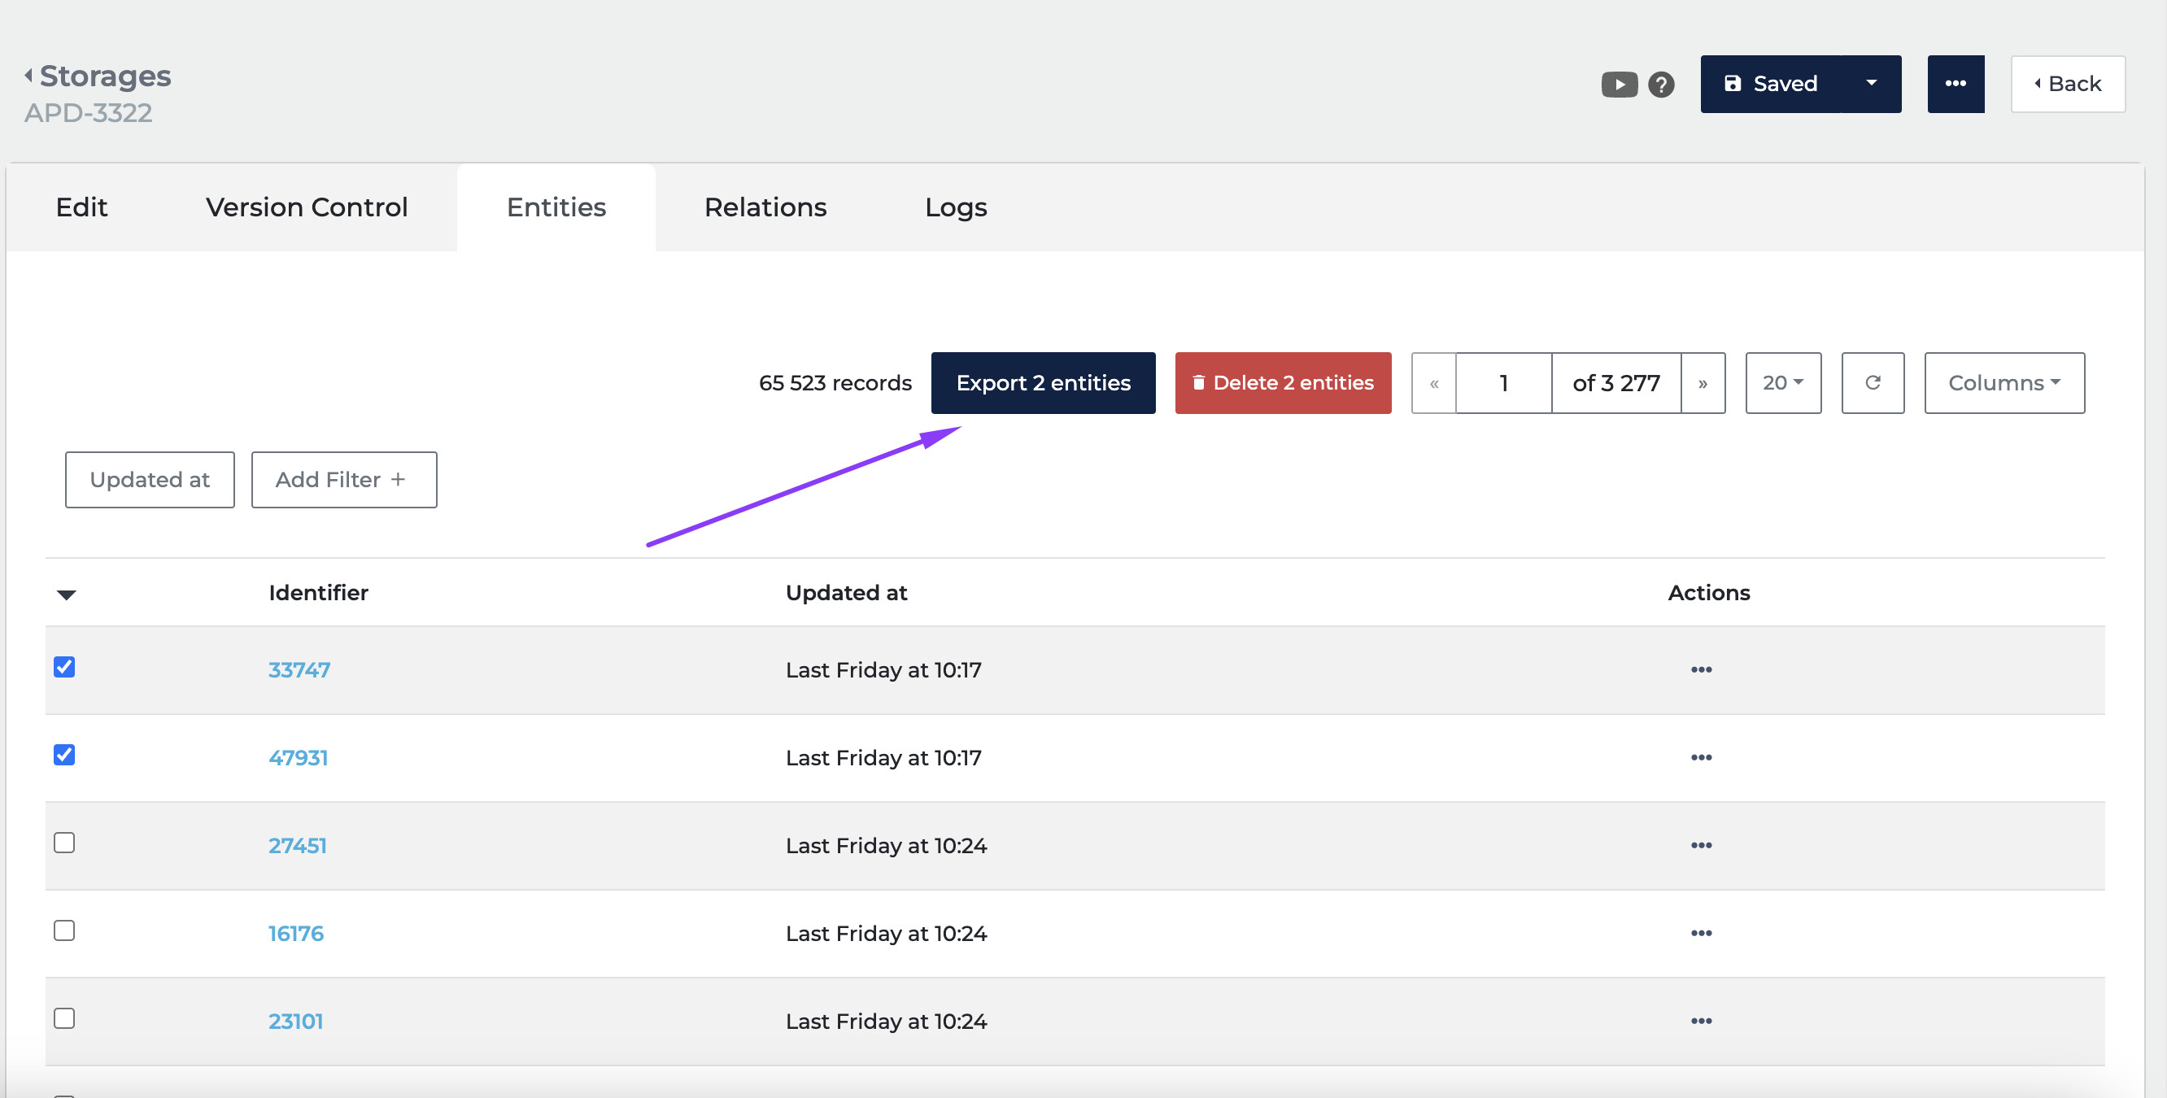Uncheck the checkbox for entity 47931
The height and width of the screenshot is (1098, 2167).
pos(64,755)
